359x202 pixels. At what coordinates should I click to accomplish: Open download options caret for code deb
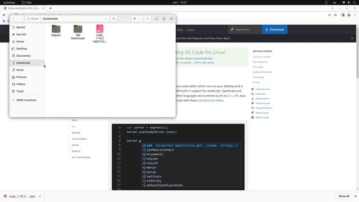pyautogui.click(x=40, y=196)
